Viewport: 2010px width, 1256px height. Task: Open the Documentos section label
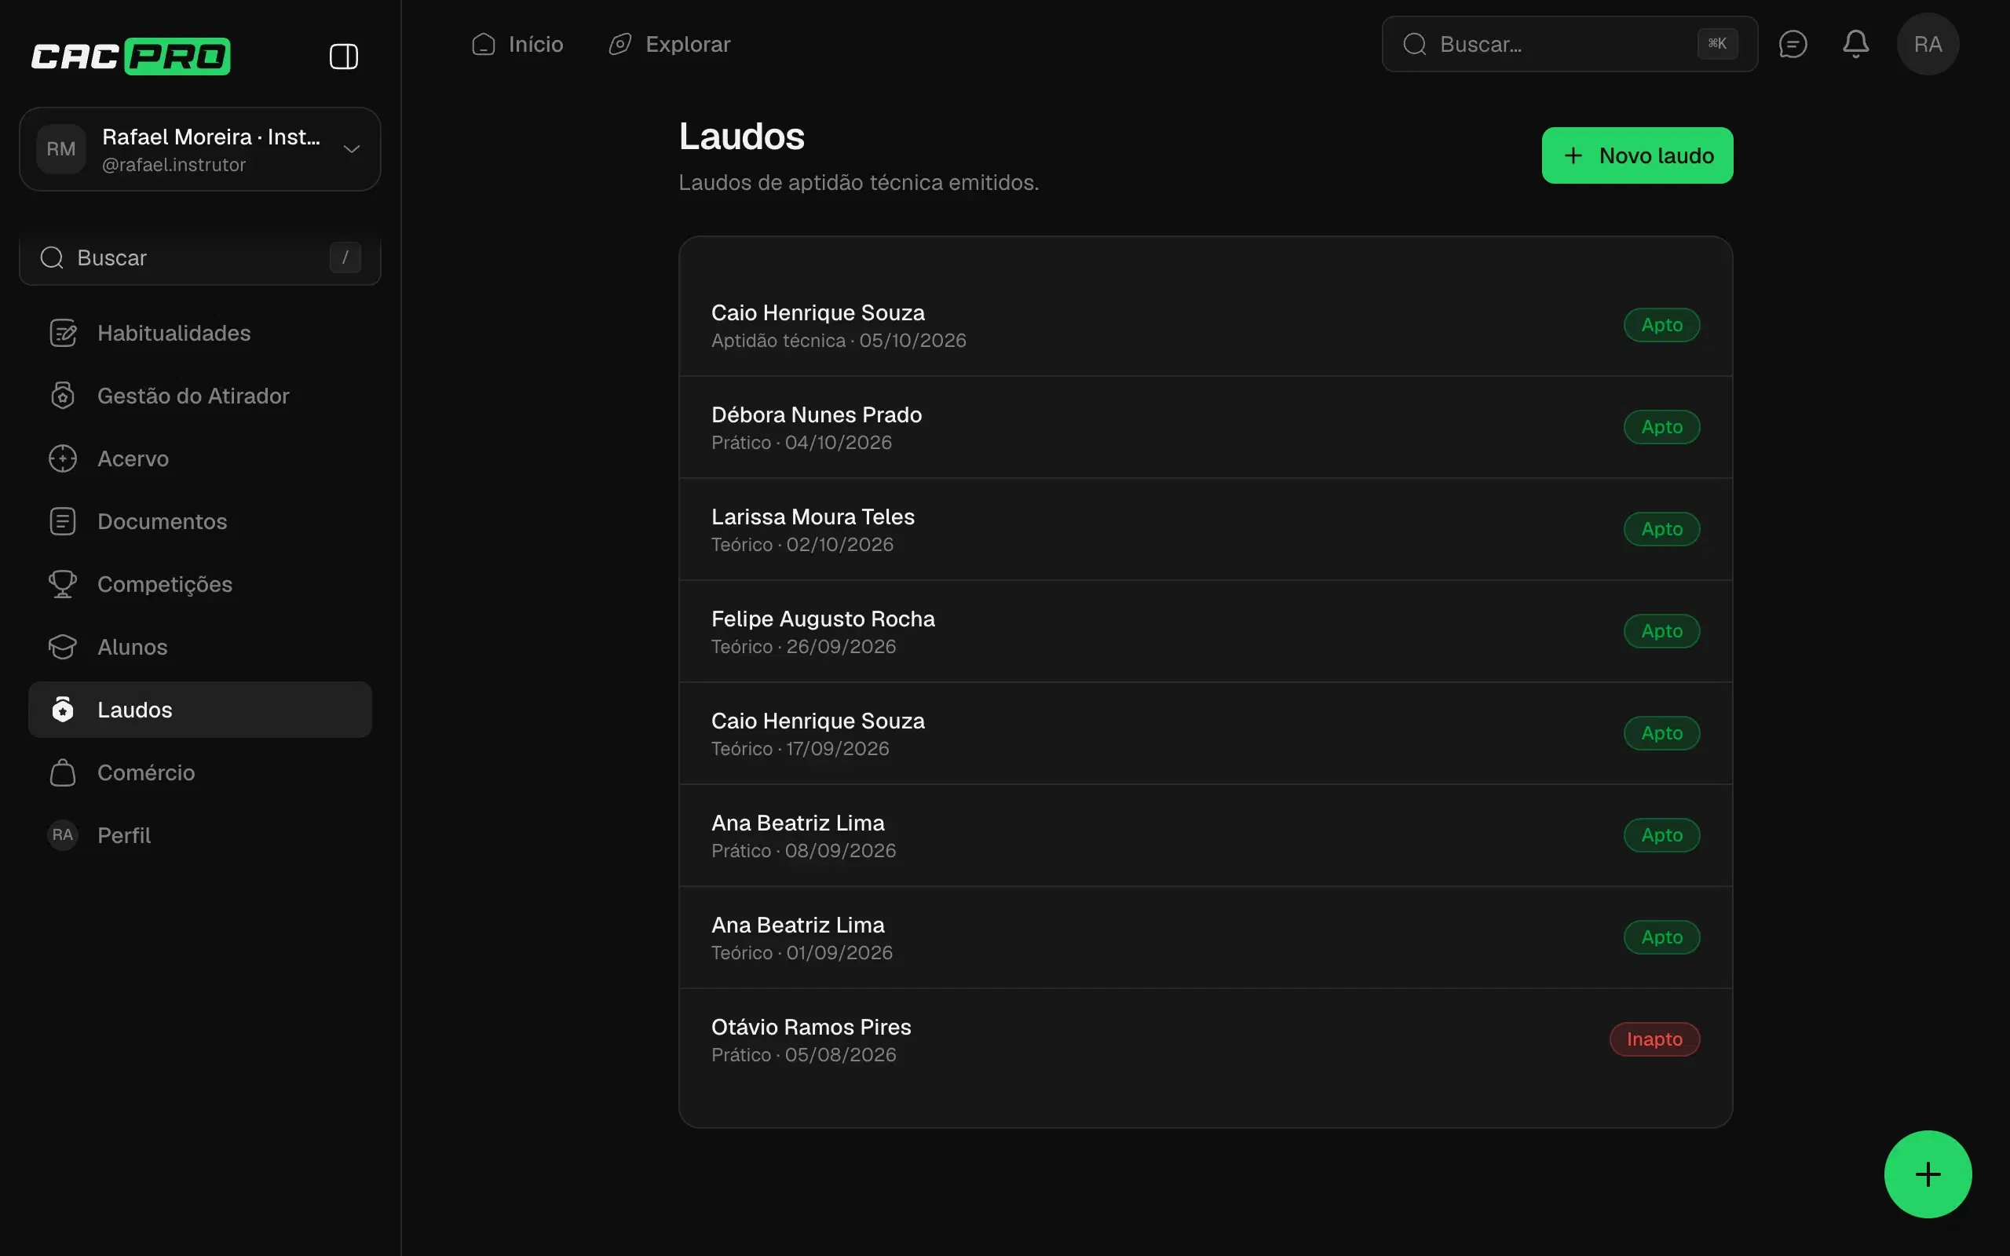coord(162,522)
